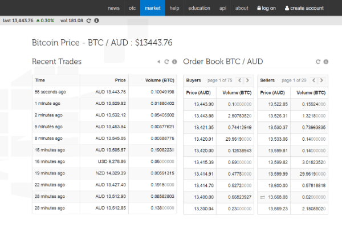Open info for Order Book panel

pos(326,62)
